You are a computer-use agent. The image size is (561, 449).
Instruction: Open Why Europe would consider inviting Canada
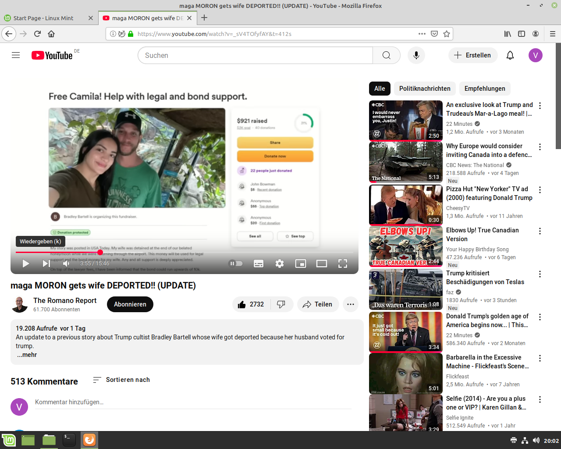point(489,150)
